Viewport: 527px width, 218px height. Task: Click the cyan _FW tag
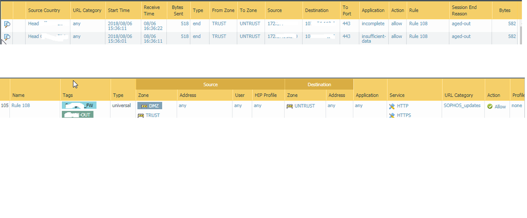coord(79,106)
